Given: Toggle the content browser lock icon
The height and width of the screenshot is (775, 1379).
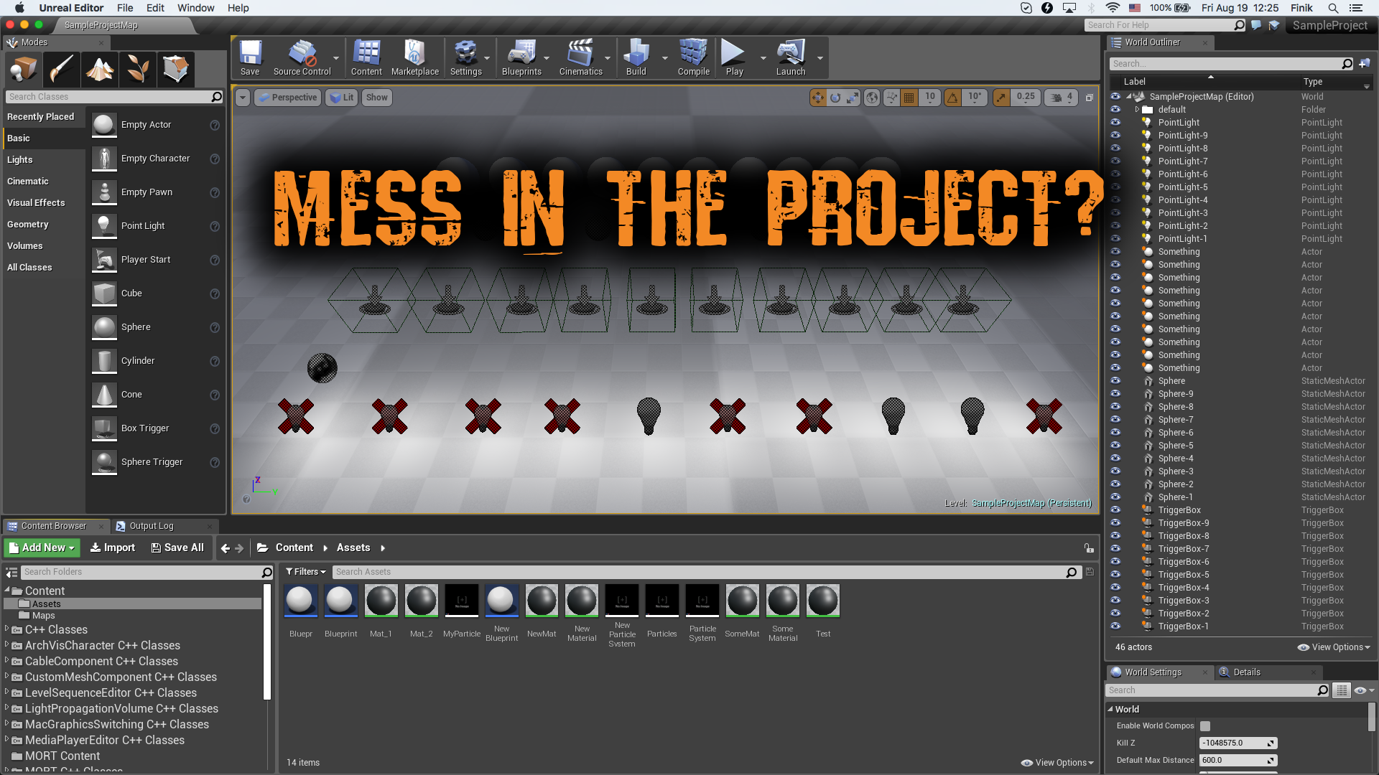Looking at the screenshot, I should click(1089, 548).
